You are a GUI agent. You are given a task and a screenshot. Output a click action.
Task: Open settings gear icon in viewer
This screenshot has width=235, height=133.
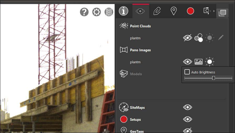click(97, 12)
